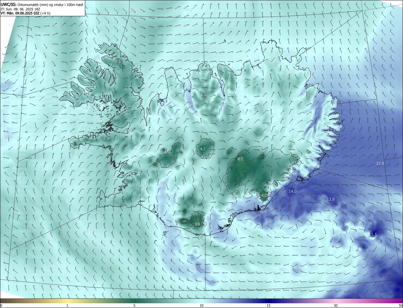Click the color scale bar at the bottom

(201, 301)
